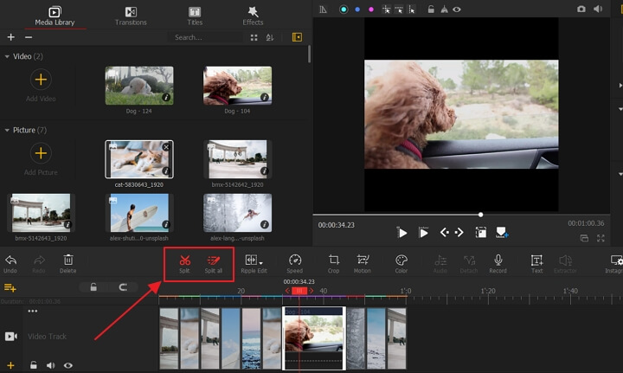Open the Effects tab

pyautogui.click(x=253, y=16)
